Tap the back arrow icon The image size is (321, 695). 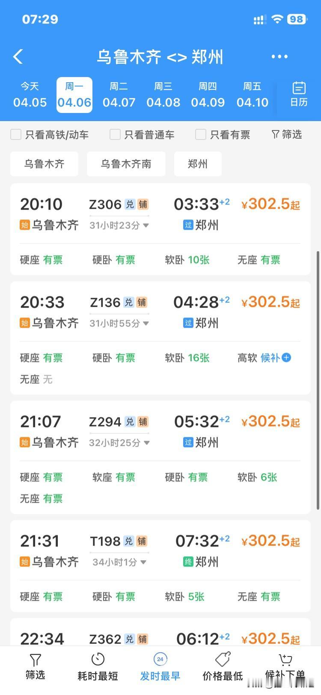[x=18, y=56]
